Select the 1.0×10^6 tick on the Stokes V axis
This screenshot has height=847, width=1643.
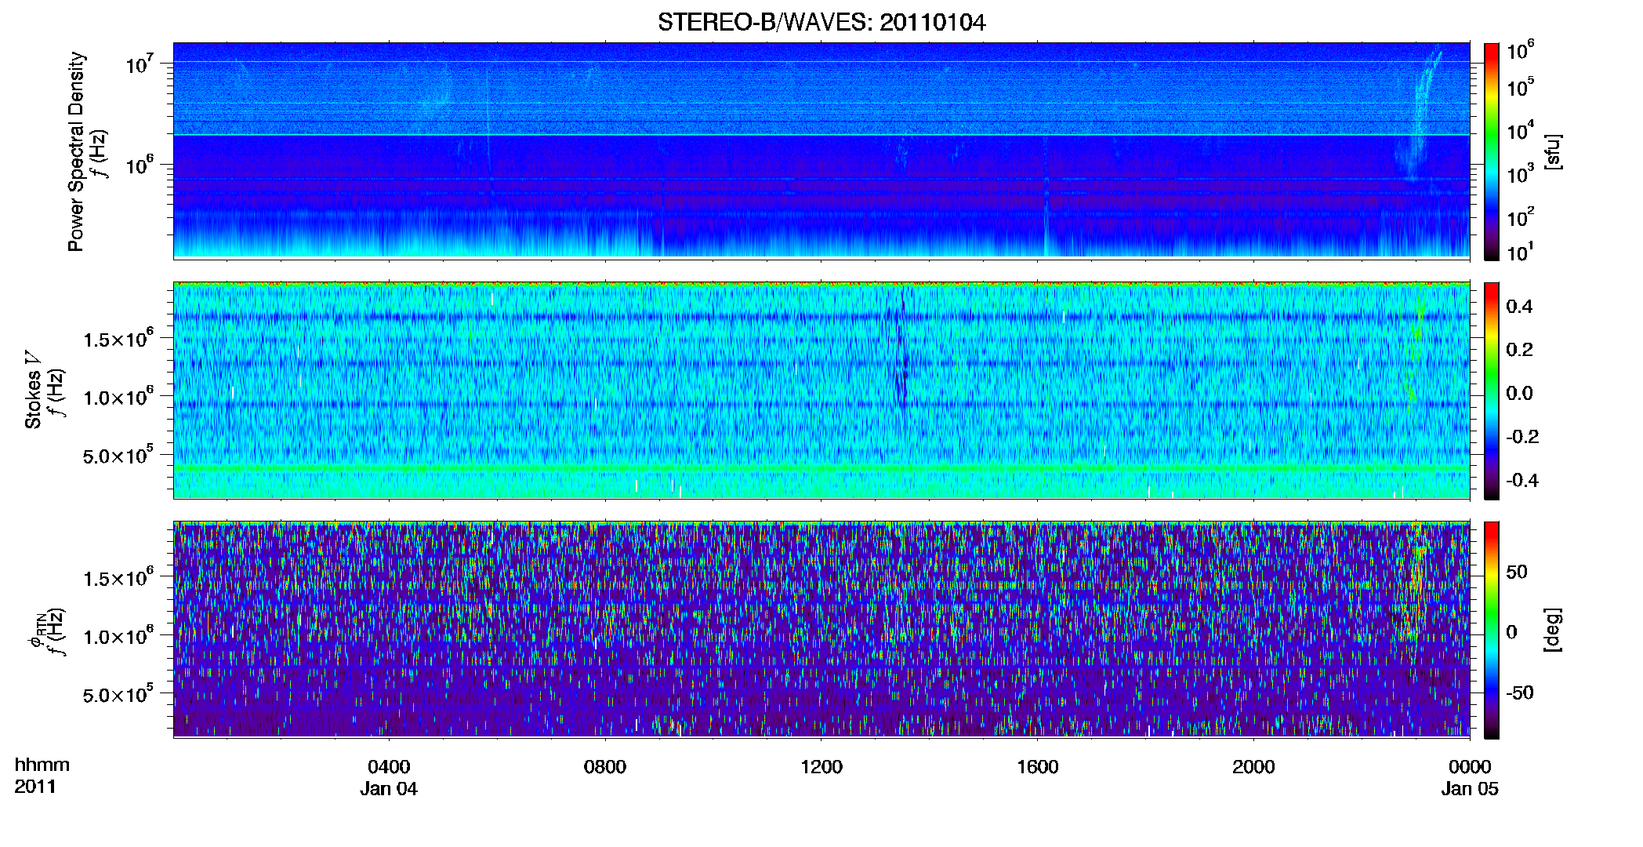[x=118, y=396]
